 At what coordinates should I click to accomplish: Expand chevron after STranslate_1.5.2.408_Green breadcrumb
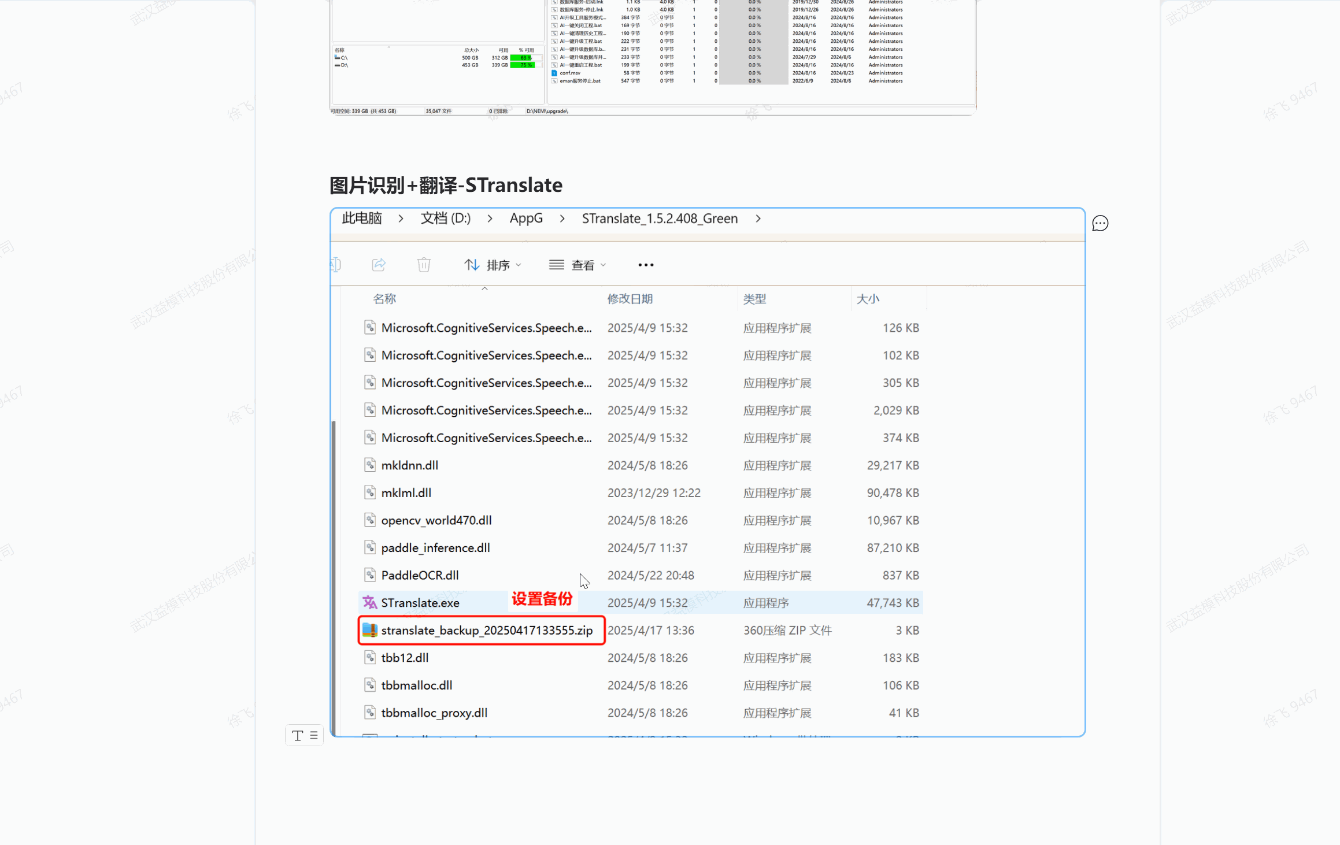click(x=758, y=219)
